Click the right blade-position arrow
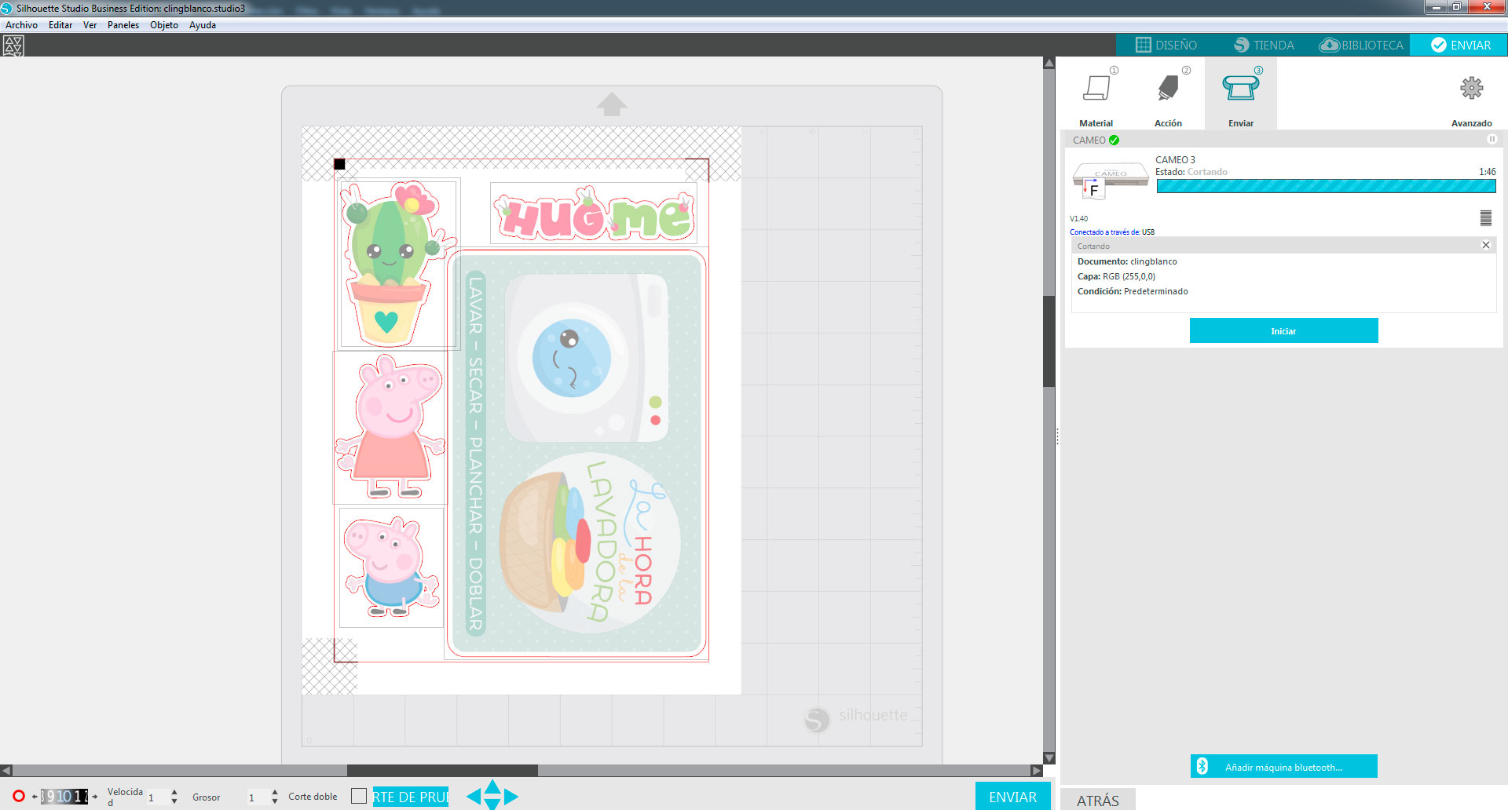This screenshot has height=810, width=1508. click(x=511, y=797)
